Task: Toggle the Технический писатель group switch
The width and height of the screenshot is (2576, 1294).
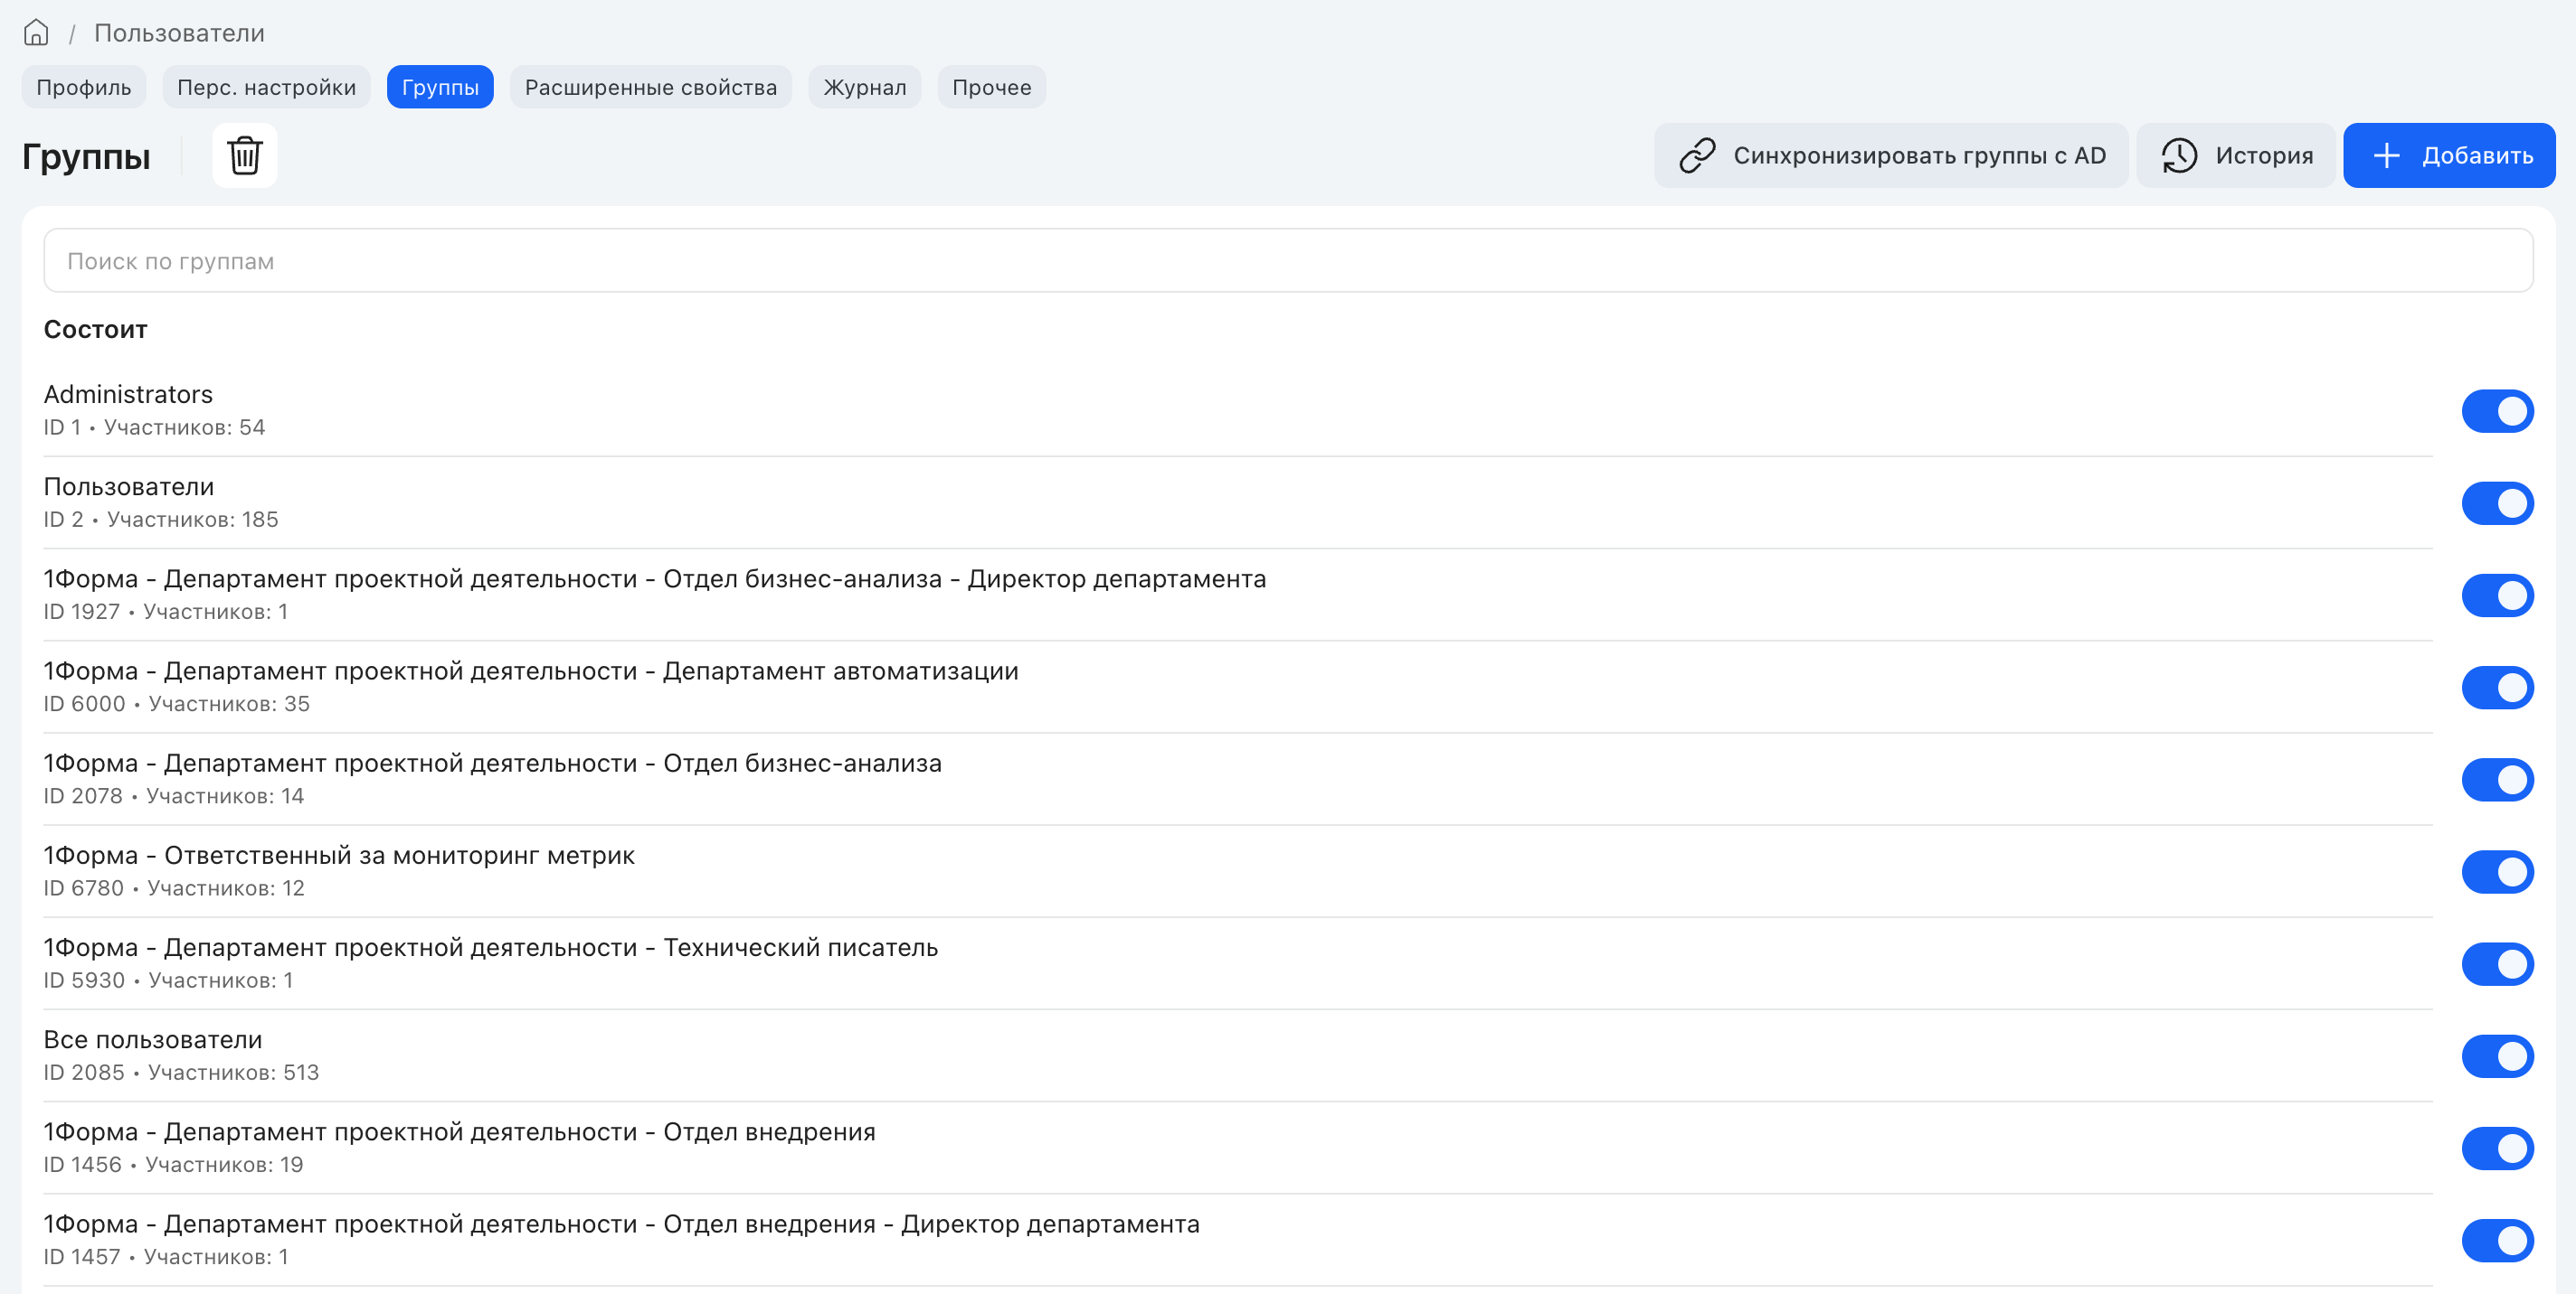Action: pyautogui.click(x=2498, y=964)
